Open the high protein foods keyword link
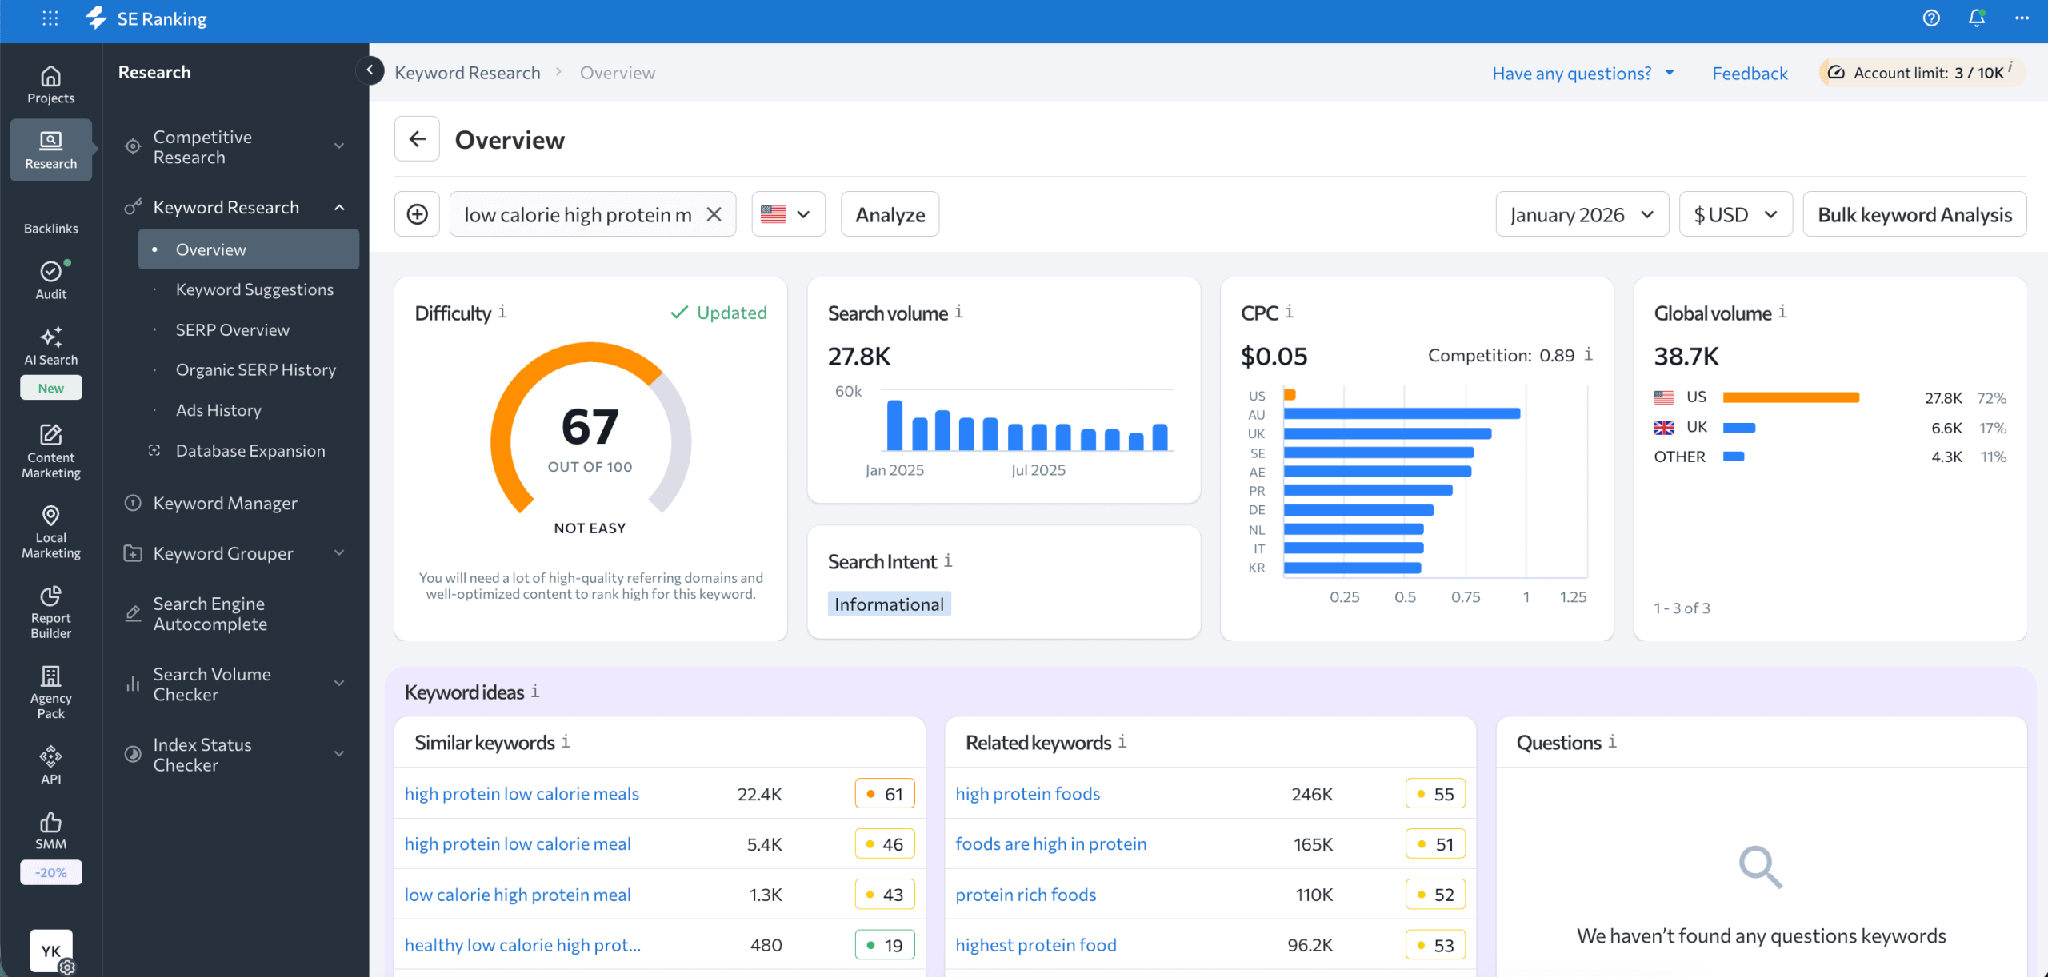The height and width of the screenshot is (977, 2048). pyautogui.click(x=1028, y=793)
